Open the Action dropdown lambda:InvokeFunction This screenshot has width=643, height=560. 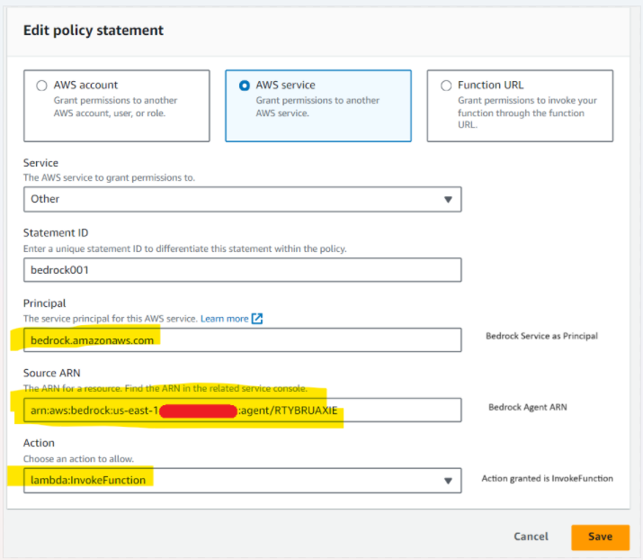click(x=242, y=481)
